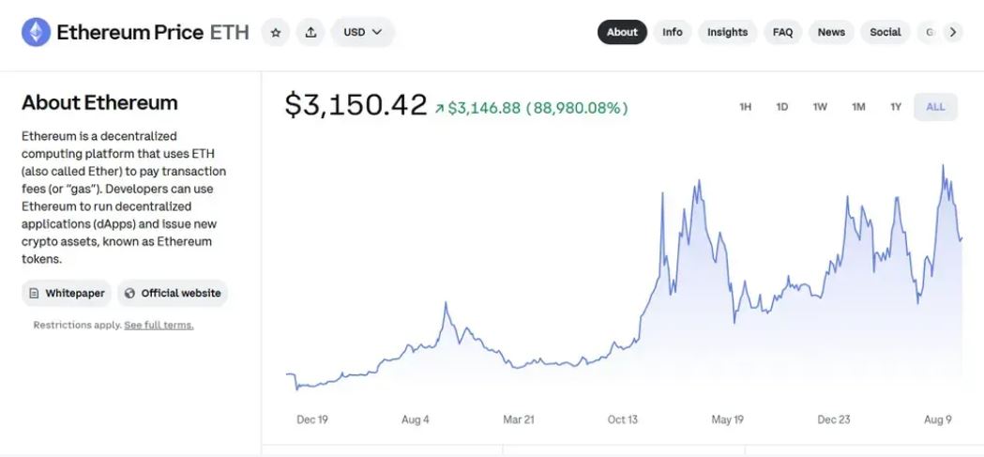Open the Insights tab
This screenshot has width=984, height=457.
click(x=727, y=32)
